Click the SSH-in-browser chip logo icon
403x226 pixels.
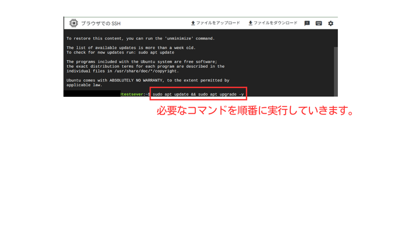click(x=73, y=23)
